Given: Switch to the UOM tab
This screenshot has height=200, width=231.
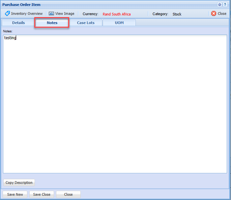Looking at the screenshot, I should click(x=119, y=23).
